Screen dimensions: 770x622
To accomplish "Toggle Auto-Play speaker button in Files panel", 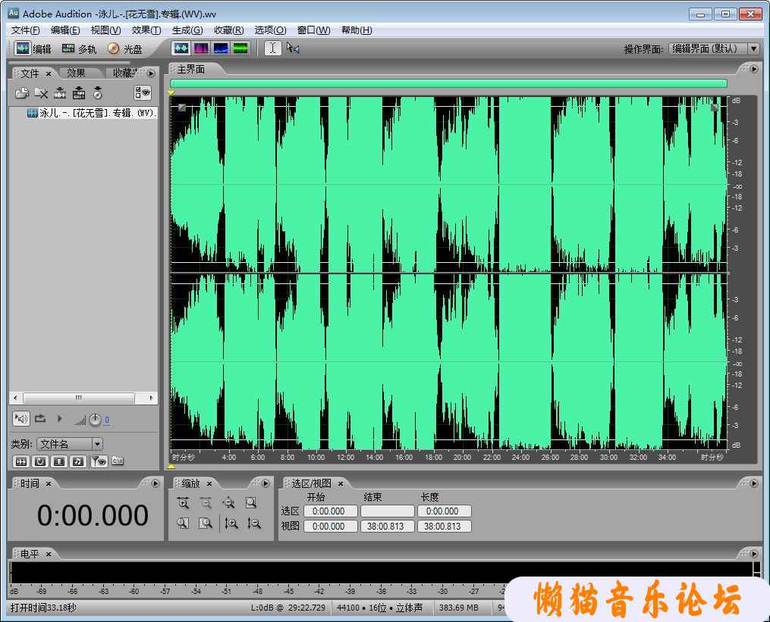I will tap(21, 418).
